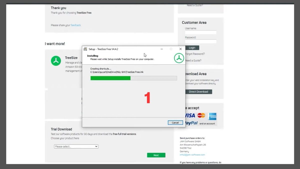Viewport: 300px width, 169px height.
Task: Click the 'Thank you' heading
Action: tap(58, 8)
